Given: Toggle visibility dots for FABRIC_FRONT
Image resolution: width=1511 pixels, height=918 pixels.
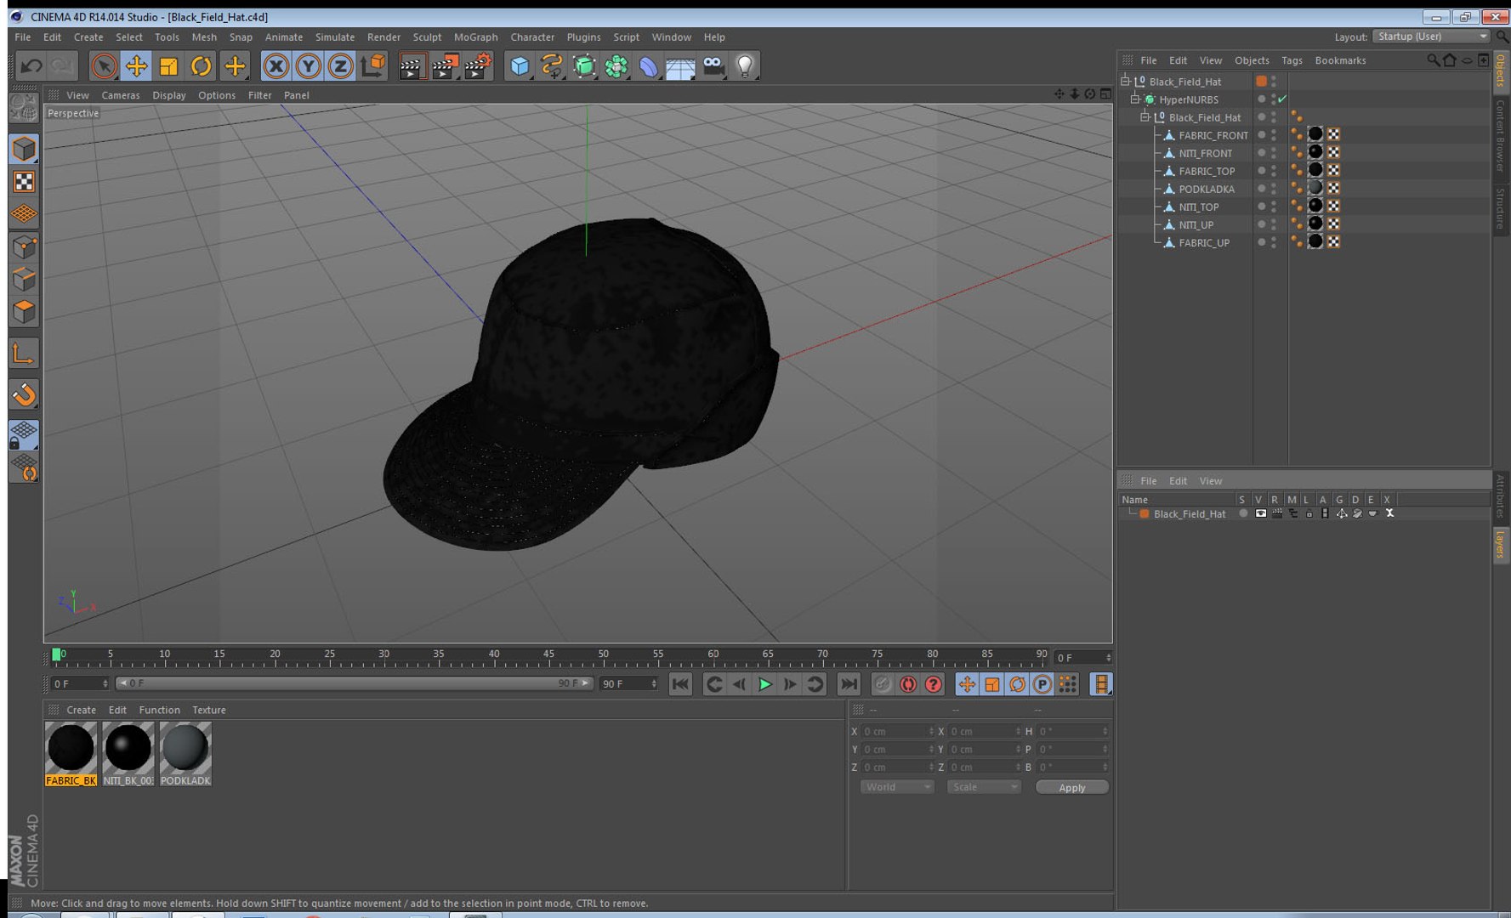Looking at the screenshot, I should 1273,135.
